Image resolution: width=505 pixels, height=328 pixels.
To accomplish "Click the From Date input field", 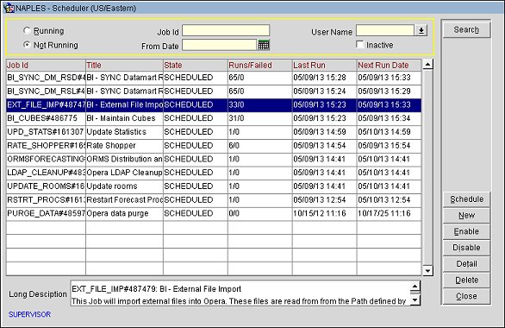I will pyautogui.click(x=220, y=45).
